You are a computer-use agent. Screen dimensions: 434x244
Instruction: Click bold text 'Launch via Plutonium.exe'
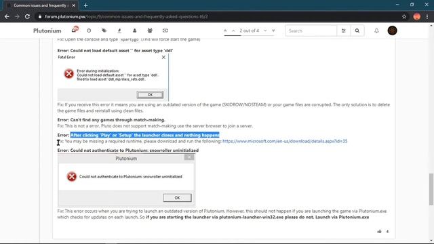tap(342, 217)
